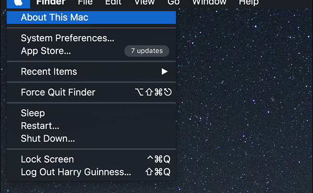The height and width of the screenshot is (193, 313).
Task: Open the View menu
Action: (144, 2)
